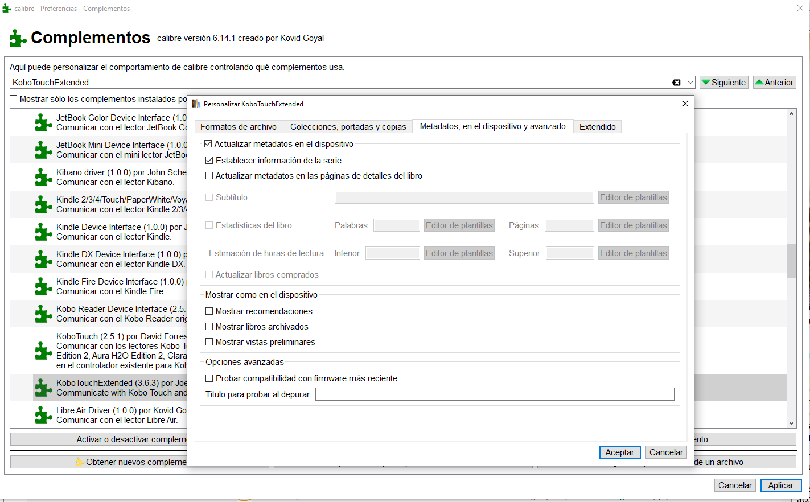Click Aplicar in the Preferences window
Screen dimensions: 810x502
[781, 485]
